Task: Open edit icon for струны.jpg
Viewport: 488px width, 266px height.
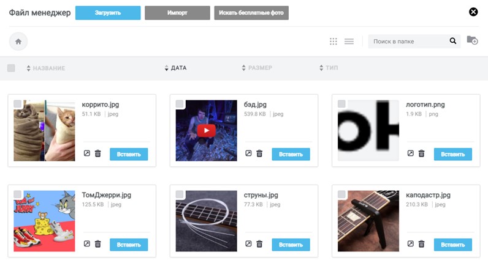Action: (x=248, y=244)
